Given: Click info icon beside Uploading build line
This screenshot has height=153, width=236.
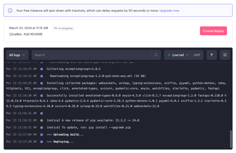Looking at the screenshot, I should 42,135.
